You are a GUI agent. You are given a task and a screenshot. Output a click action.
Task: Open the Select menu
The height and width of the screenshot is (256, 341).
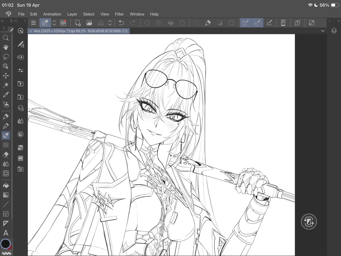(89, 14)
